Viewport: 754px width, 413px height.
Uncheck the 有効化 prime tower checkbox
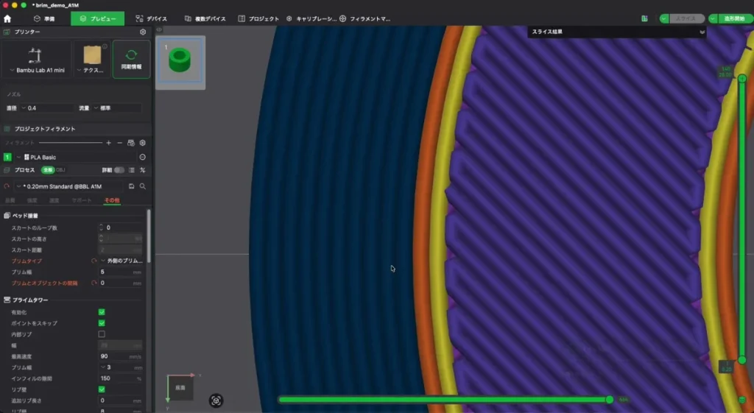coord(102,312)
